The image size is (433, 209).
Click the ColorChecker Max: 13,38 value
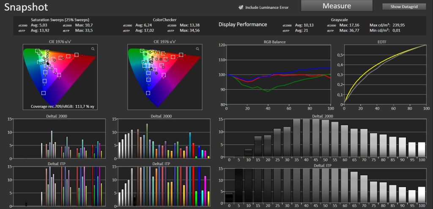pos(190,25)
